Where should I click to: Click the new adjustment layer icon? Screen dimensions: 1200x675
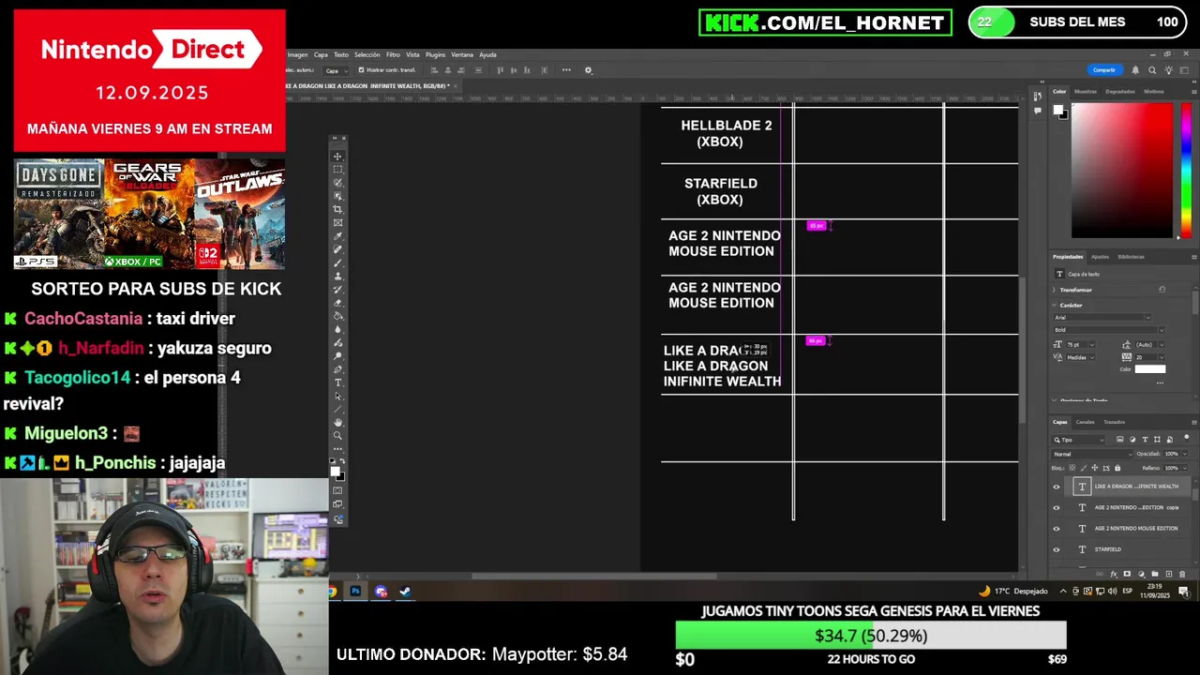1141,574
